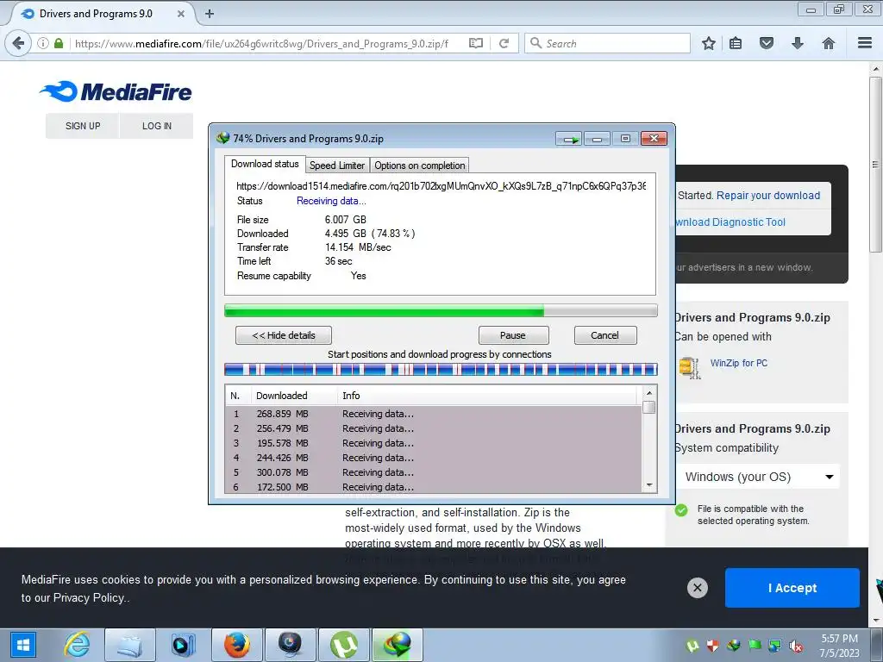
Task: Click the WinZip for PC link
Action: (x=739, y=363)
